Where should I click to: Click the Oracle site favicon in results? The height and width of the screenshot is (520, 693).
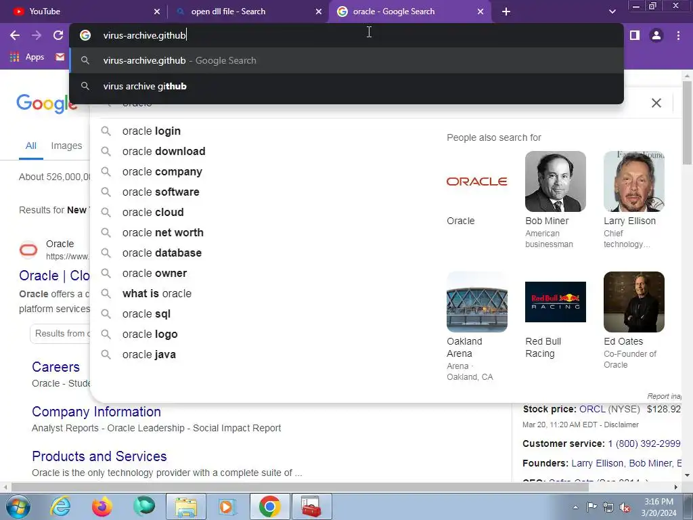coord(28,250)
